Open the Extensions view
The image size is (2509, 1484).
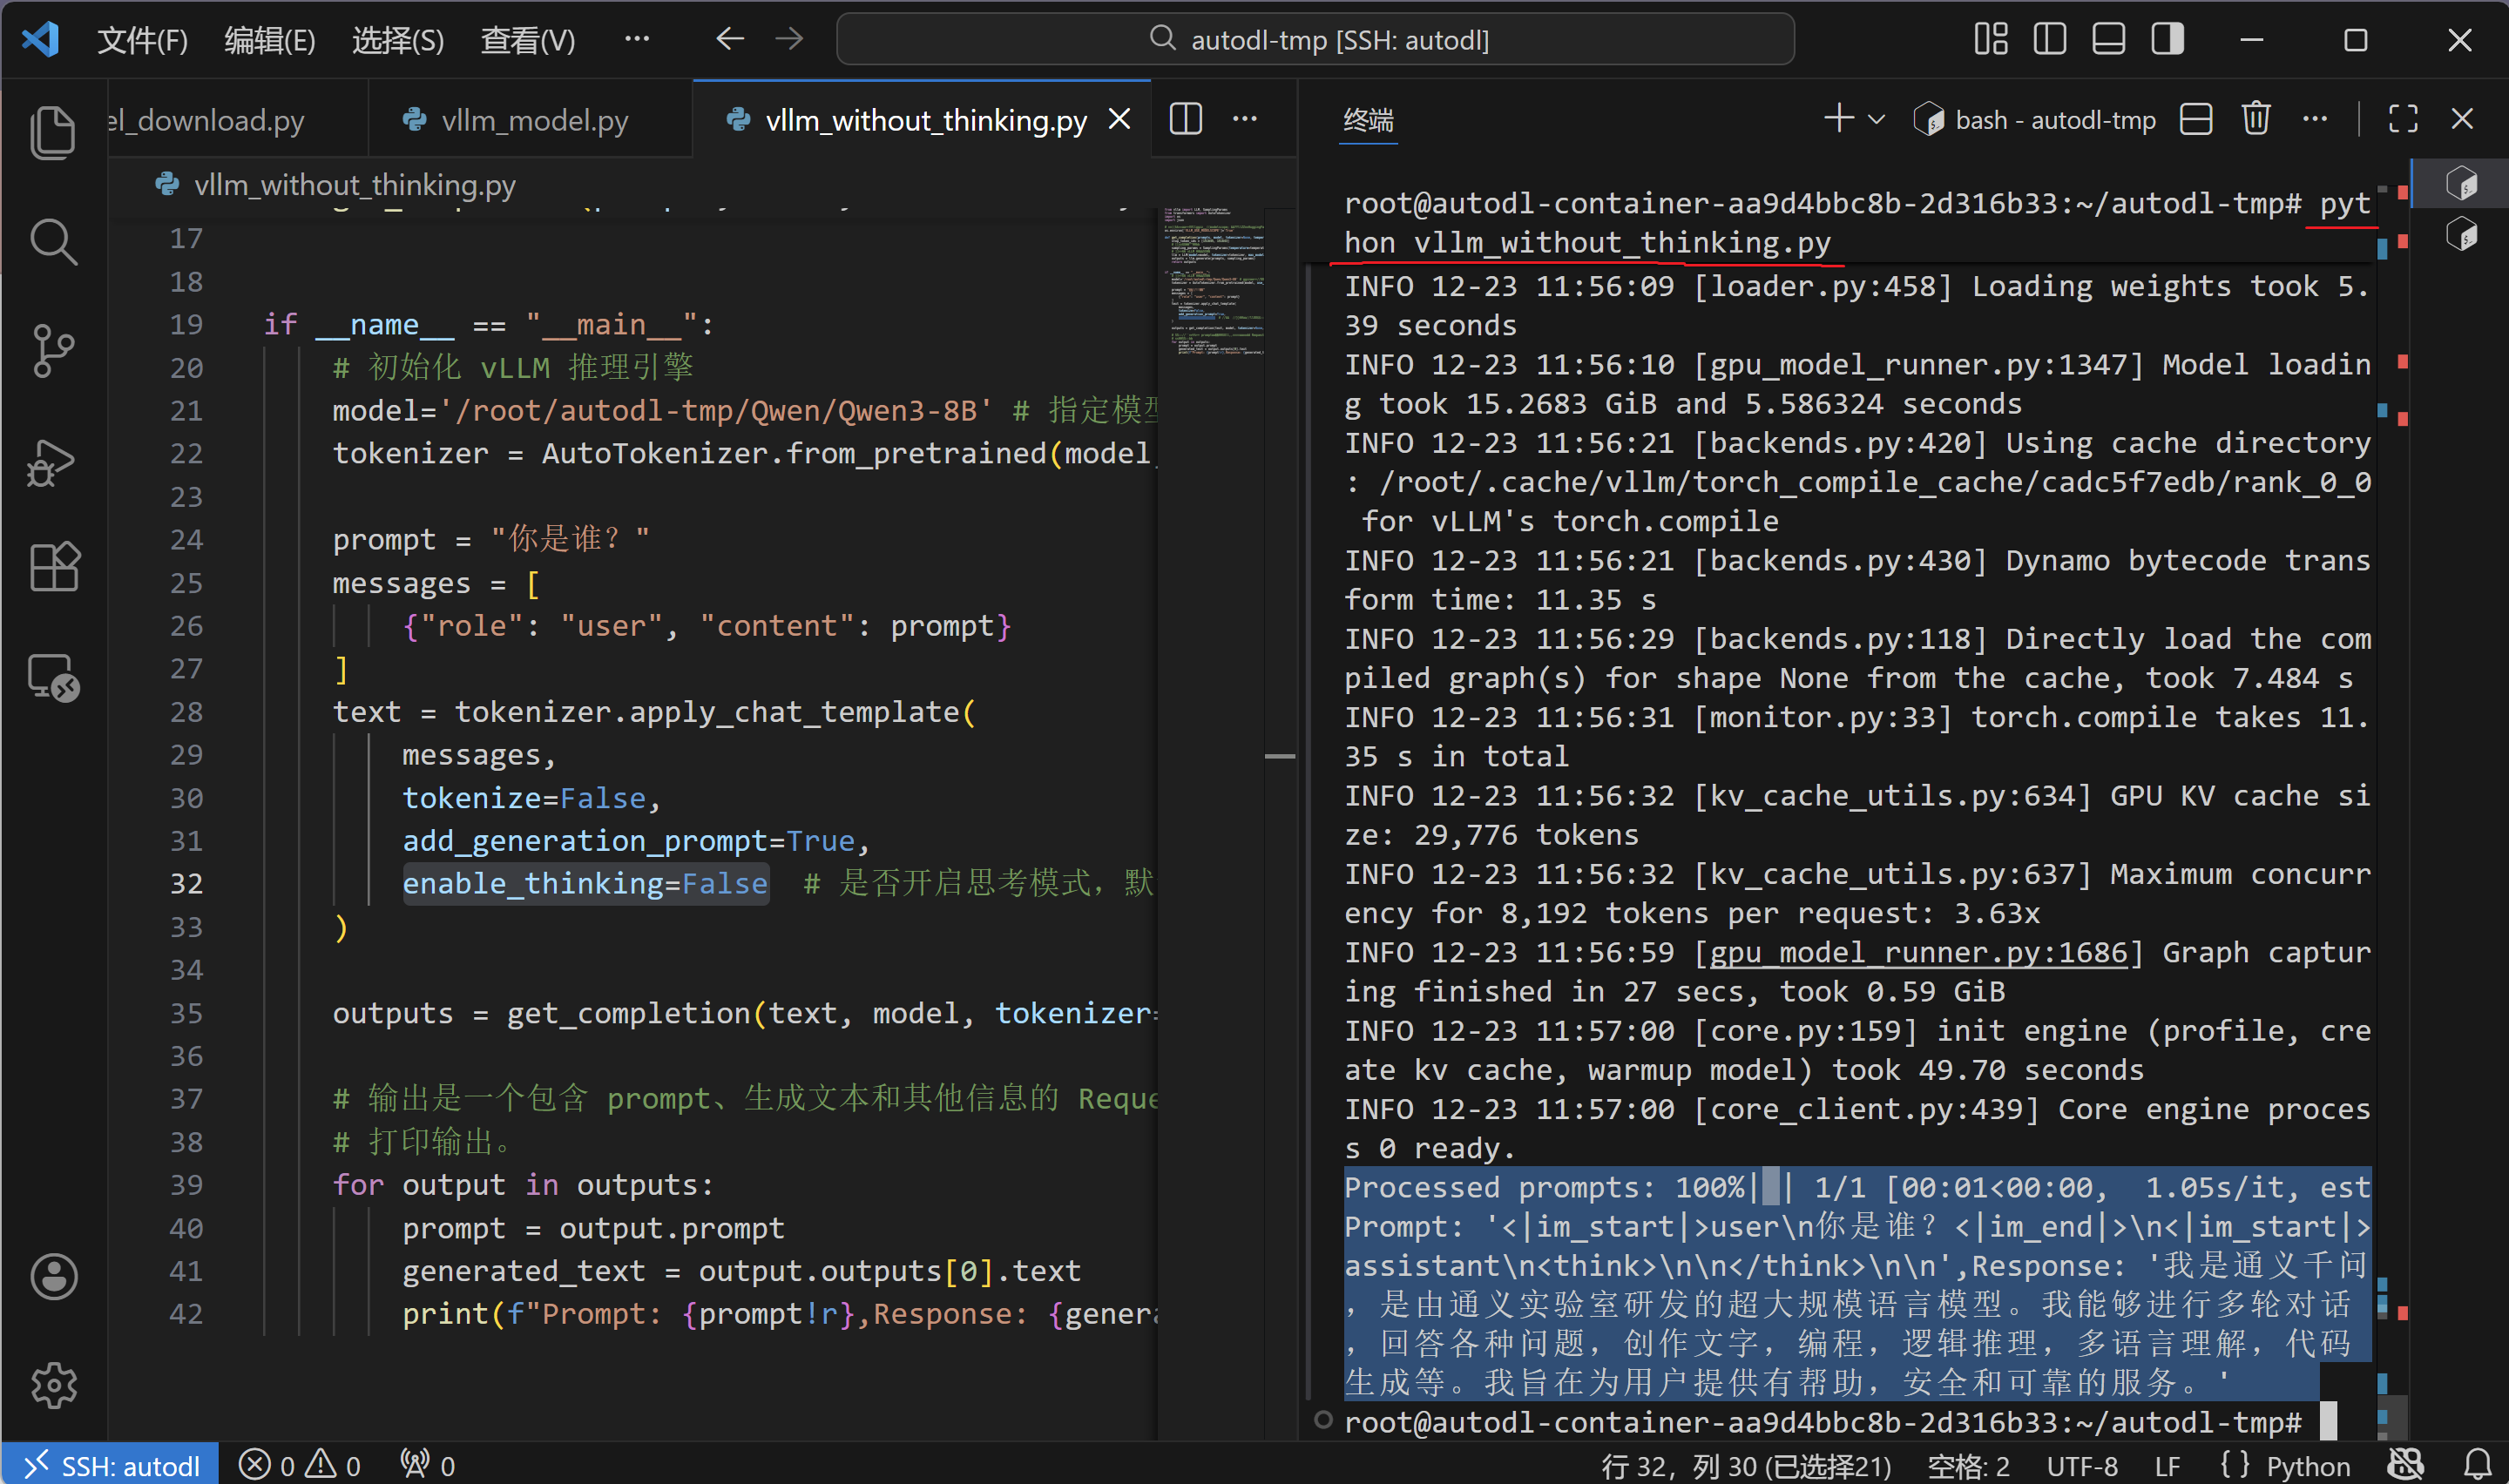click(53, 568)
